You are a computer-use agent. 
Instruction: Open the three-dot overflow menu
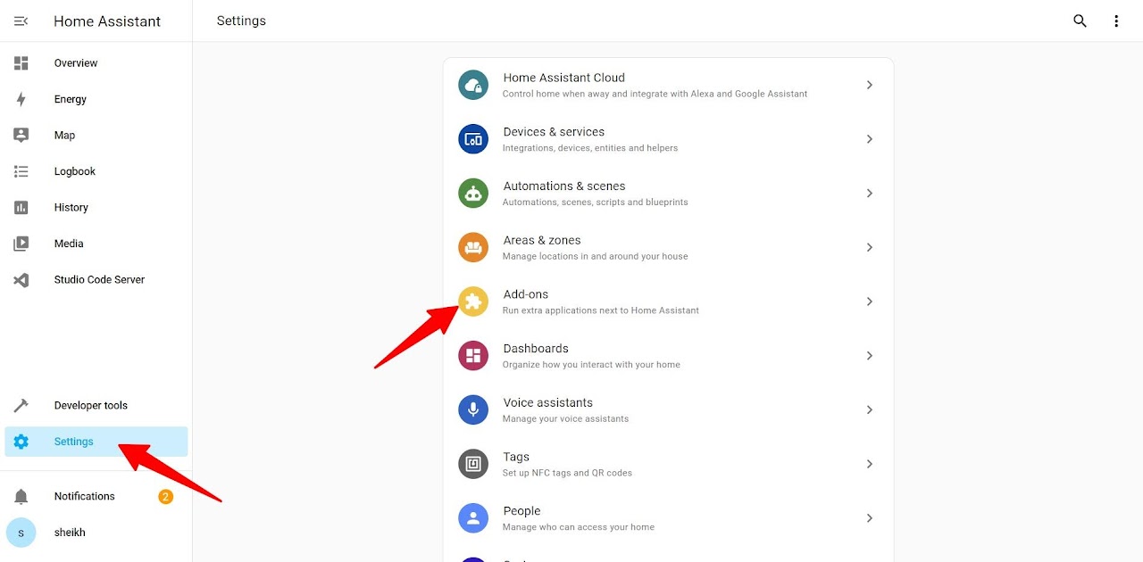pos(1116,21)
